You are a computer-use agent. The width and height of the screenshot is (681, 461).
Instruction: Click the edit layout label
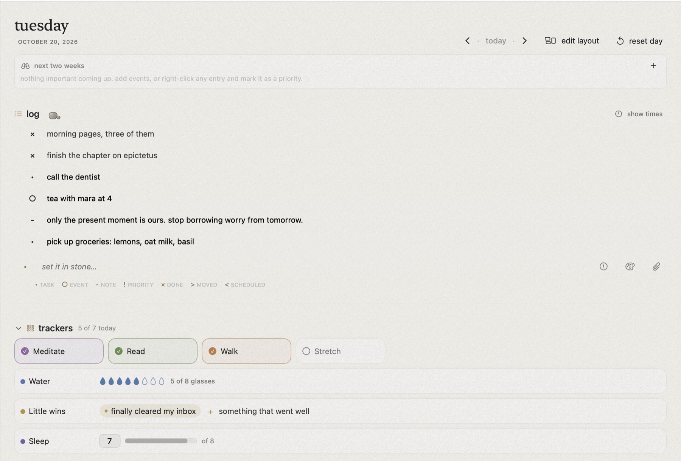click(580, 41)
